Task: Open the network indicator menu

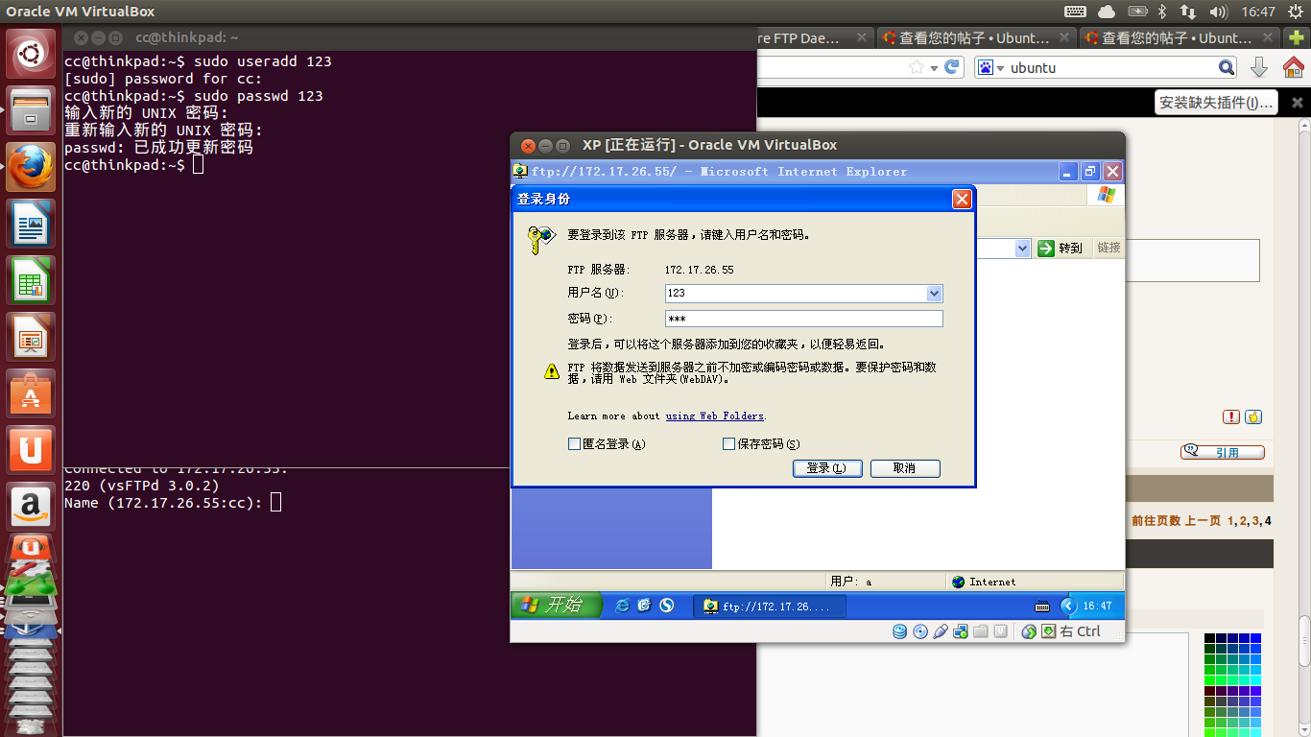Action: (1188, 12)
